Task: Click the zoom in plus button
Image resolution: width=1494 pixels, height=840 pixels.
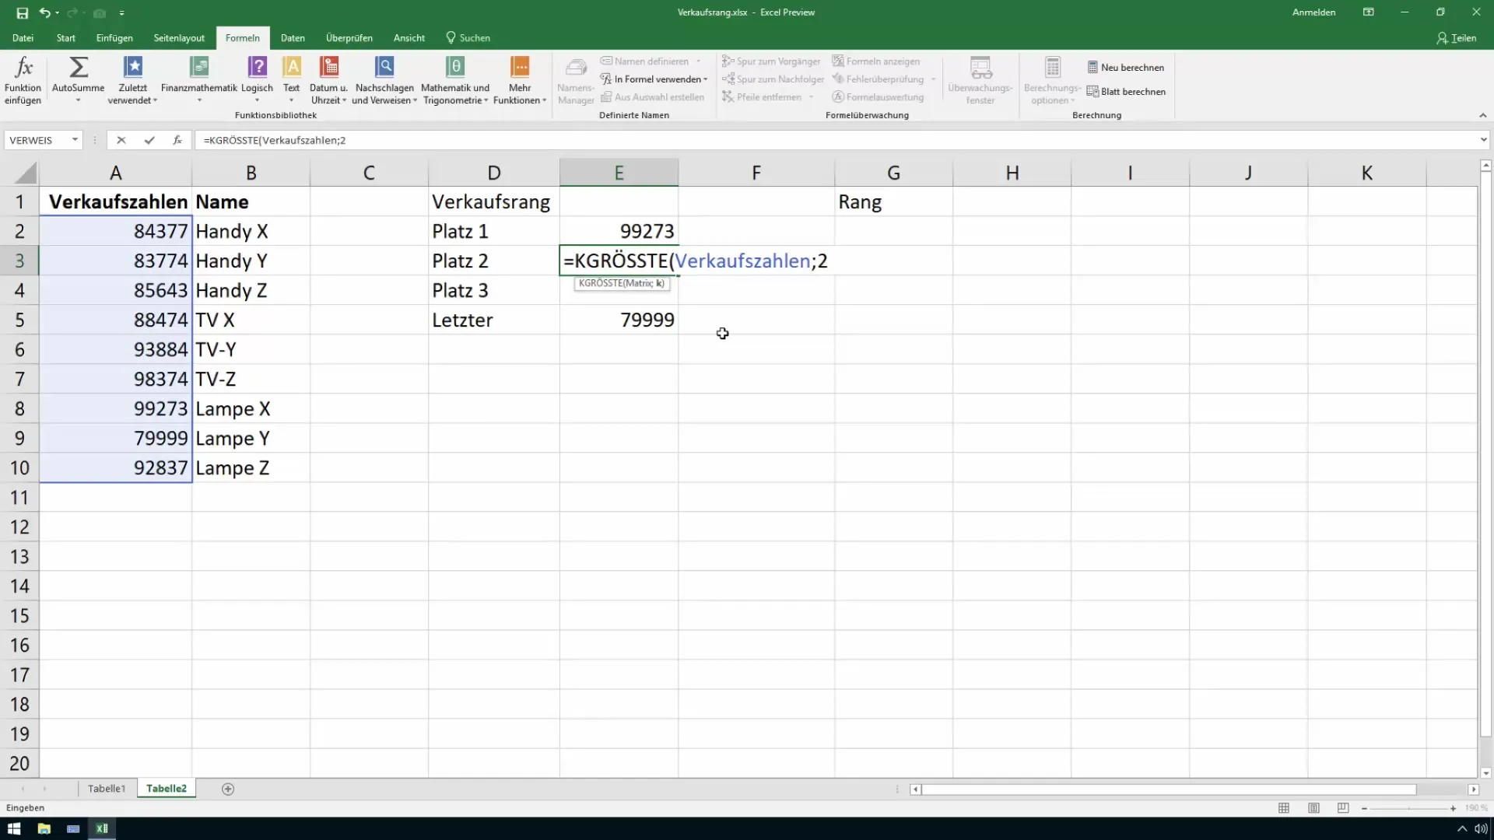Action: pos(1453,809)
